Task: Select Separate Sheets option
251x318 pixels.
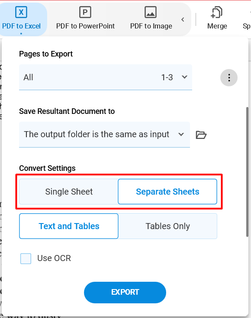Action: coord(167,192)
